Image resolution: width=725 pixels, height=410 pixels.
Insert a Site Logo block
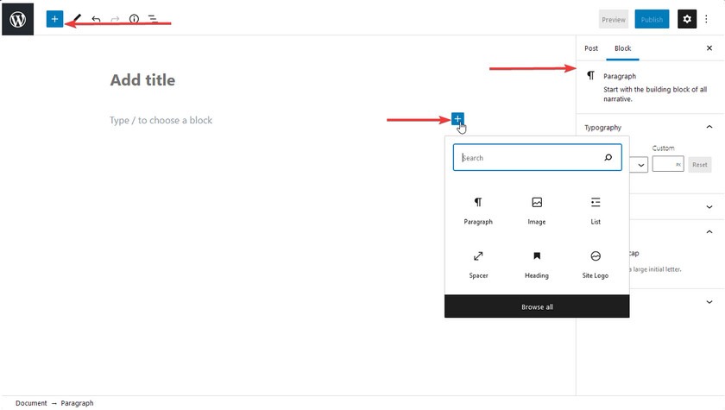596,265
